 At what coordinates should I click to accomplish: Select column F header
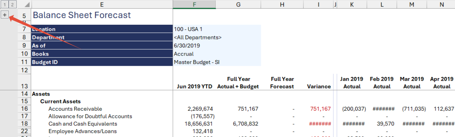194,5
